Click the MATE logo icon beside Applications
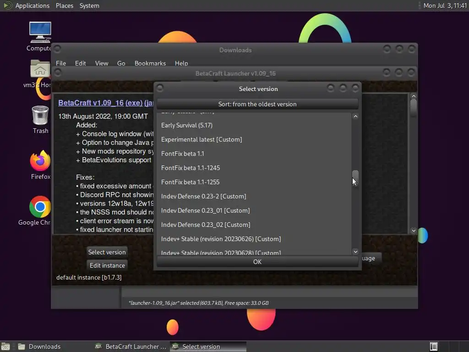Screen dimensions: 469x352 (x=7, y=5)
